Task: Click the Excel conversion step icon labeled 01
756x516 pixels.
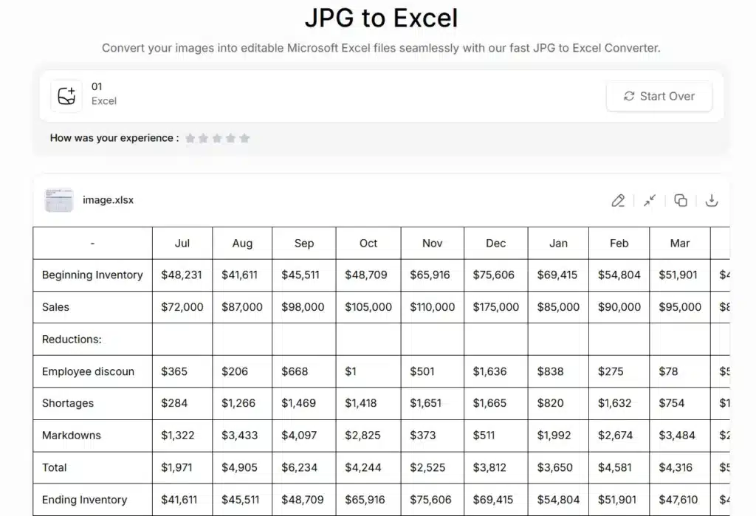Action: [66, 95]
